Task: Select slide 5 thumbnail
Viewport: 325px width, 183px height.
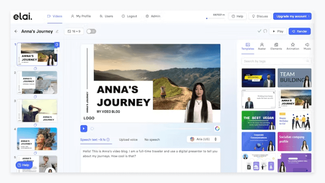Action: [37, 164]
